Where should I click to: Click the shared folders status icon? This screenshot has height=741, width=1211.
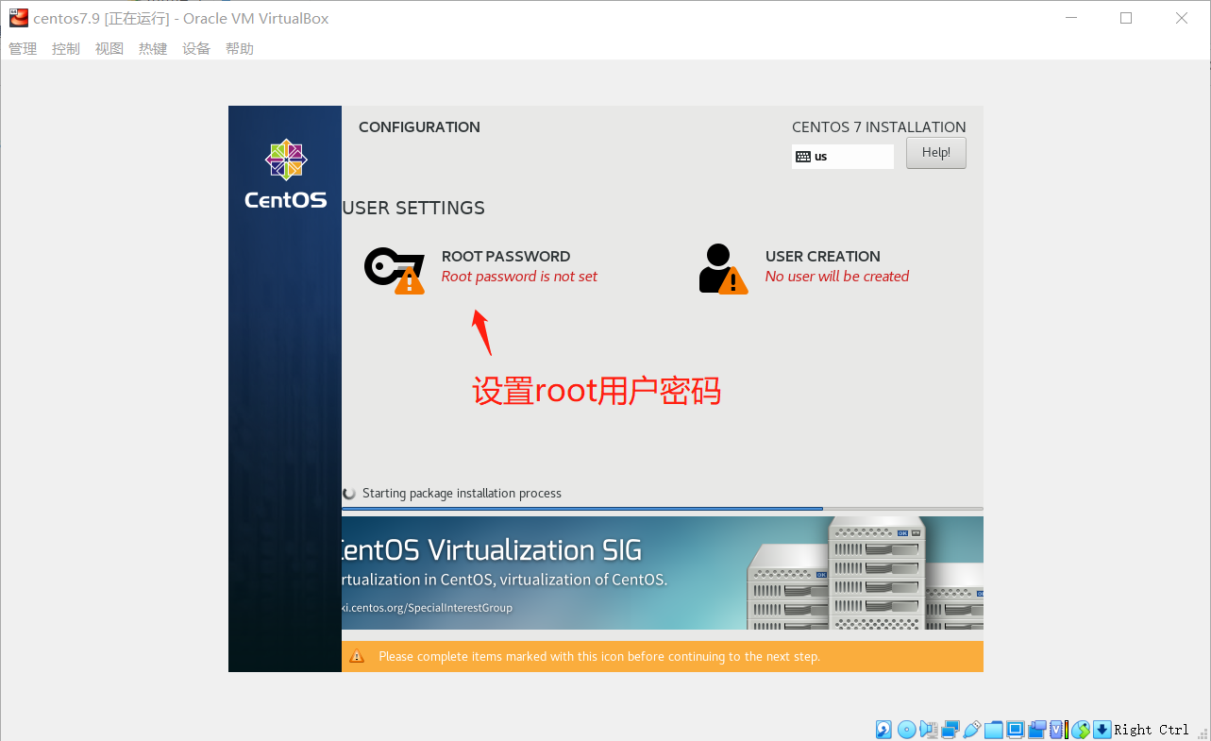point(994,730)
